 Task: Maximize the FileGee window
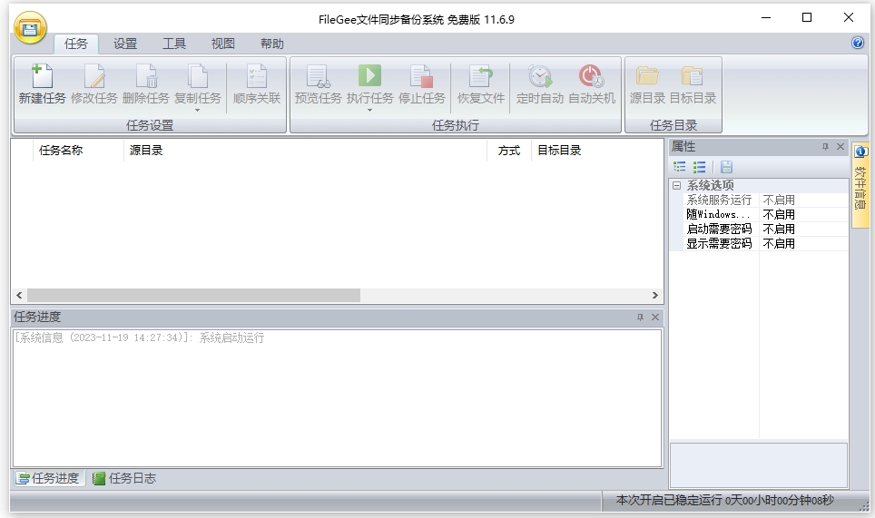(807, 18)
